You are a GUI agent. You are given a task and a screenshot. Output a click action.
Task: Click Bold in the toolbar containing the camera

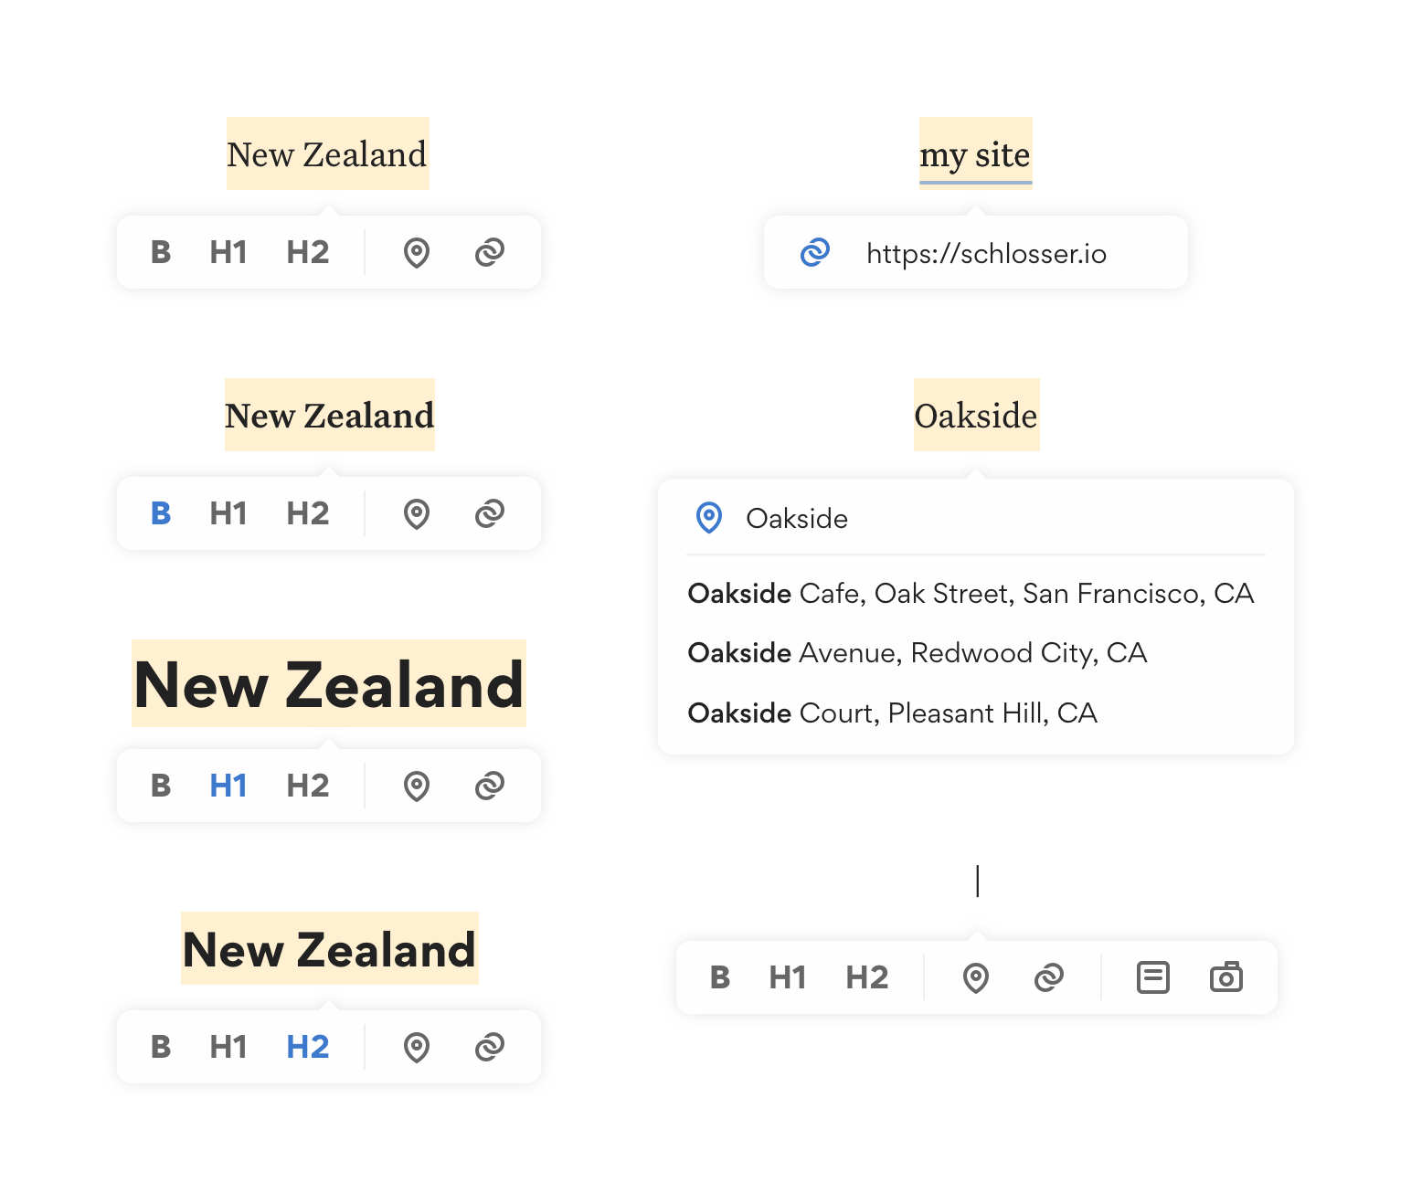tap(720, 977)
